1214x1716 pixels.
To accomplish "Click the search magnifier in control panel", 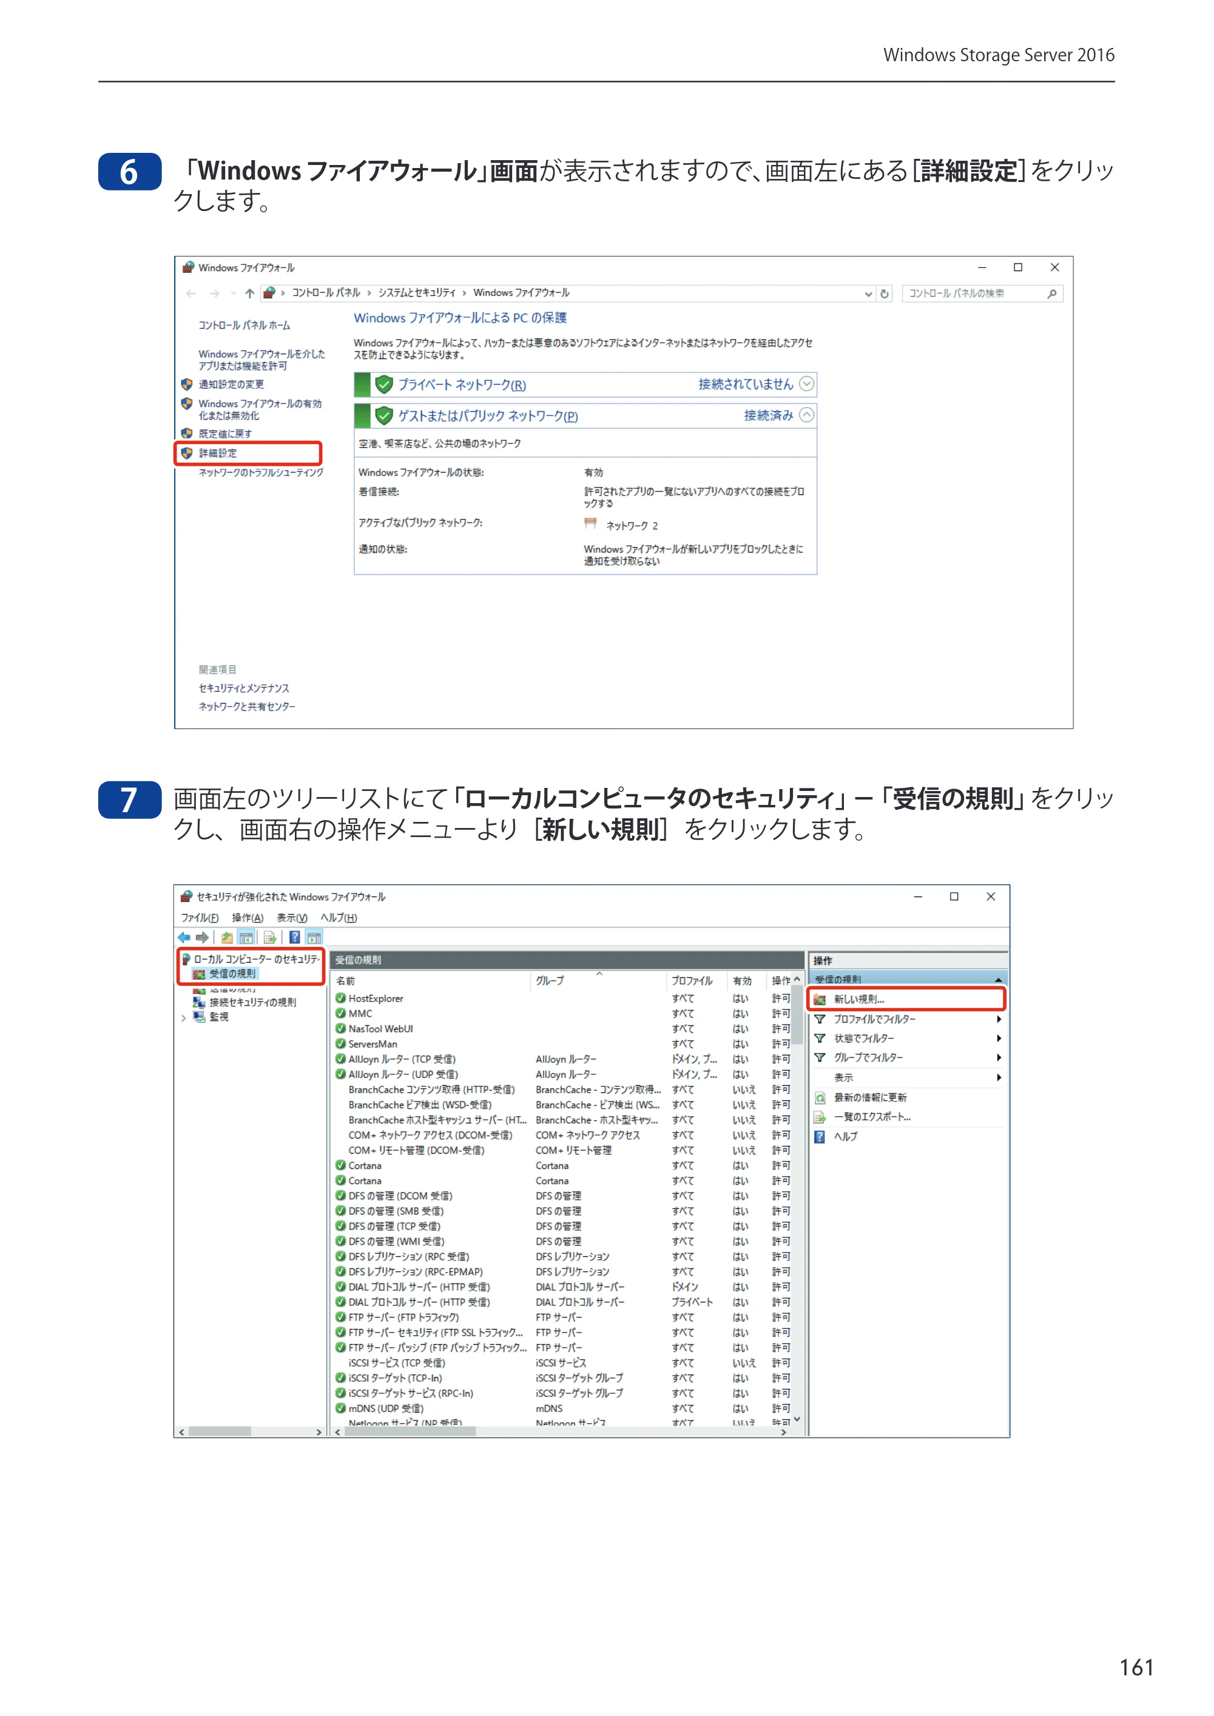I will [1052, 294].
